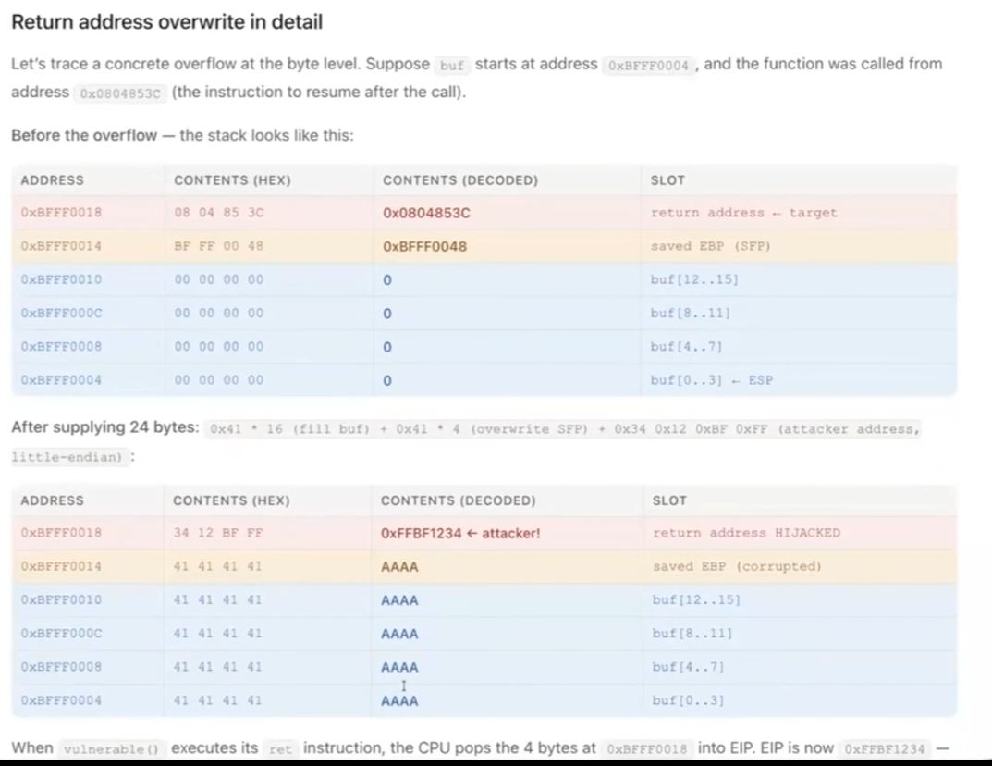992x766 pixels.
Task: Click the SLOT column header in the second table
Action: pos(669,500)
